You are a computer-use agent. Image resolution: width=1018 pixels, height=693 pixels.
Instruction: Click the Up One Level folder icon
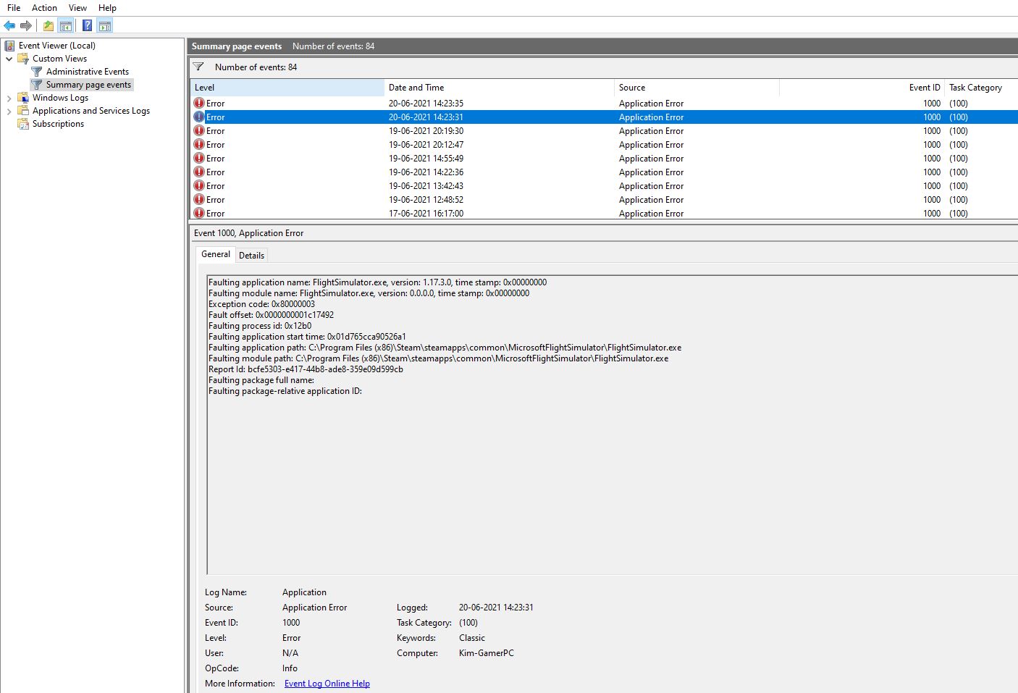(x=48, y=26)
